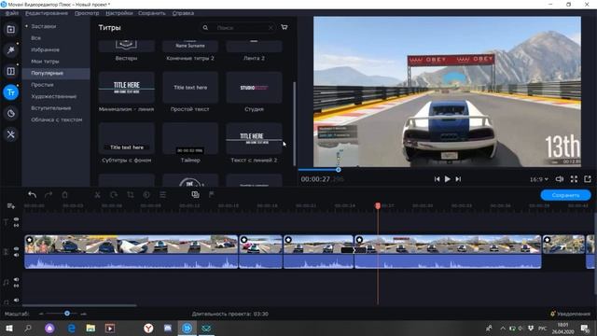Choose the Субтитры с фоном title thumbnail
The height and width of the screenshot is (336, 597).
pos(127,139)
